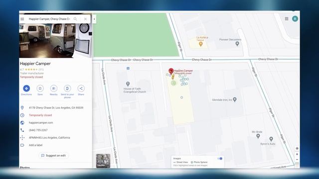The height and width of the screenshot is (179, 319).
Task: Click the Temporarily closed hours row
Action: point(40,115)
